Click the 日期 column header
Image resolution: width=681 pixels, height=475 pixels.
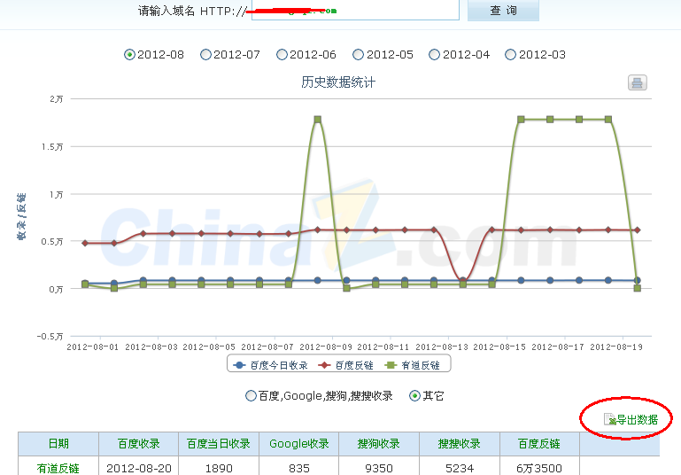click(58, 444)
